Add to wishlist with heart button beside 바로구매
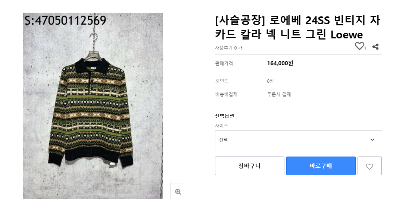Image resolution: width=393 pixels, height=205 pixels. coord(369,166)
